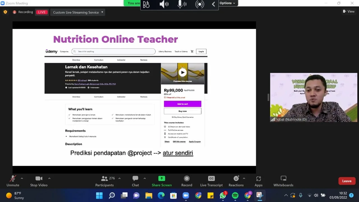Click the broadcast icon in audio overlay
Screen dimensions: 359x202
click(x=200, y=4)
